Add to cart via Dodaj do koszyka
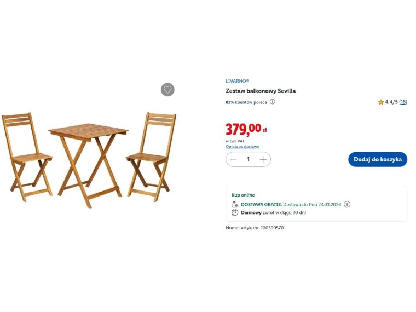Image resolution: width=416 pixels, height=312 pixels. click(x=378, y=159)
